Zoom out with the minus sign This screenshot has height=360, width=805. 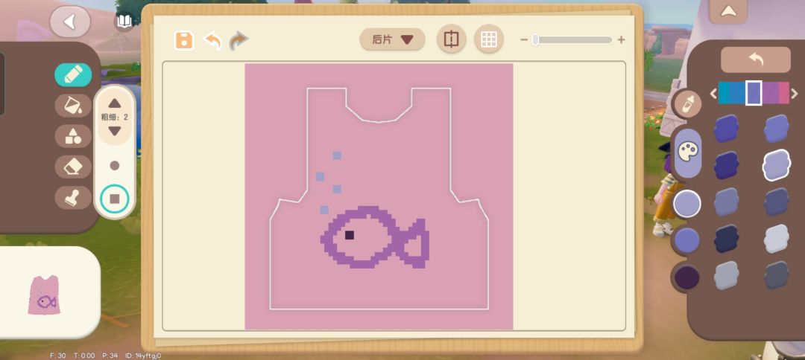(524, 40)
